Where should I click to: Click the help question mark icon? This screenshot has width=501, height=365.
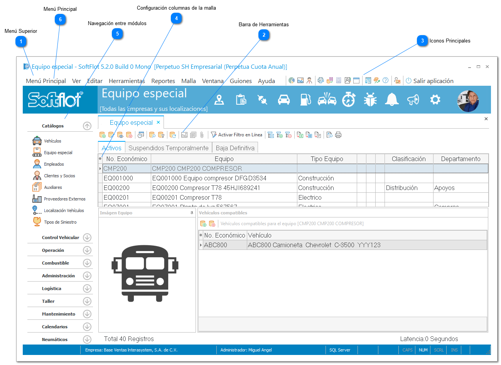[385, 80]
